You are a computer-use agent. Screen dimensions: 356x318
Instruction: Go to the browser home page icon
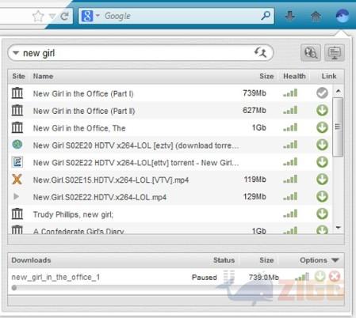tap(316, 16)
